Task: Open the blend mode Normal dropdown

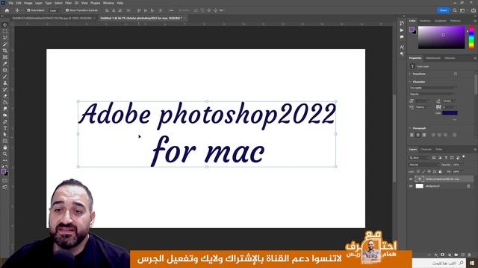Action: tap(423, 165)
